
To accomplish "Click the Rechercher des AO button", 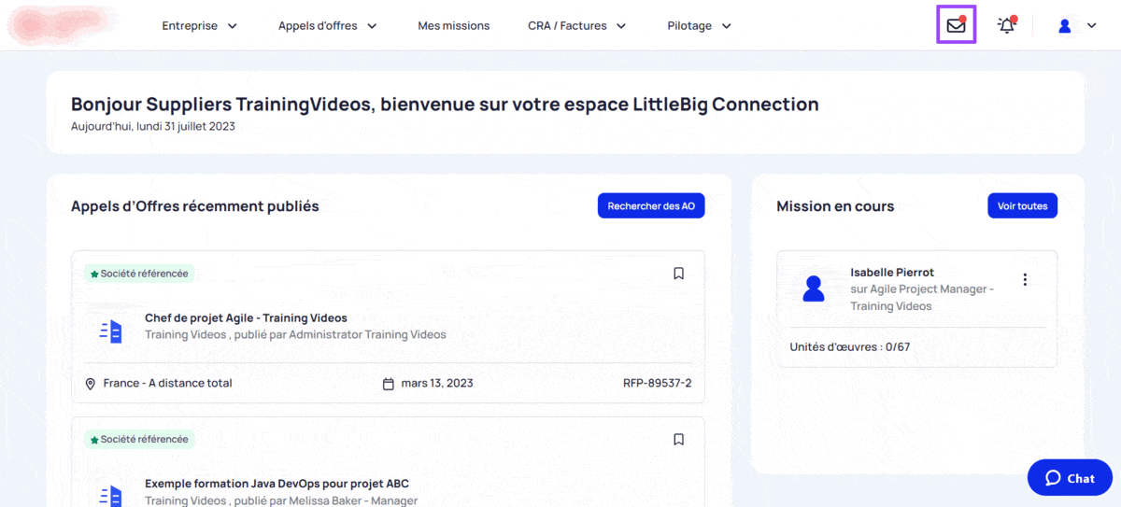I will [651, 206].
